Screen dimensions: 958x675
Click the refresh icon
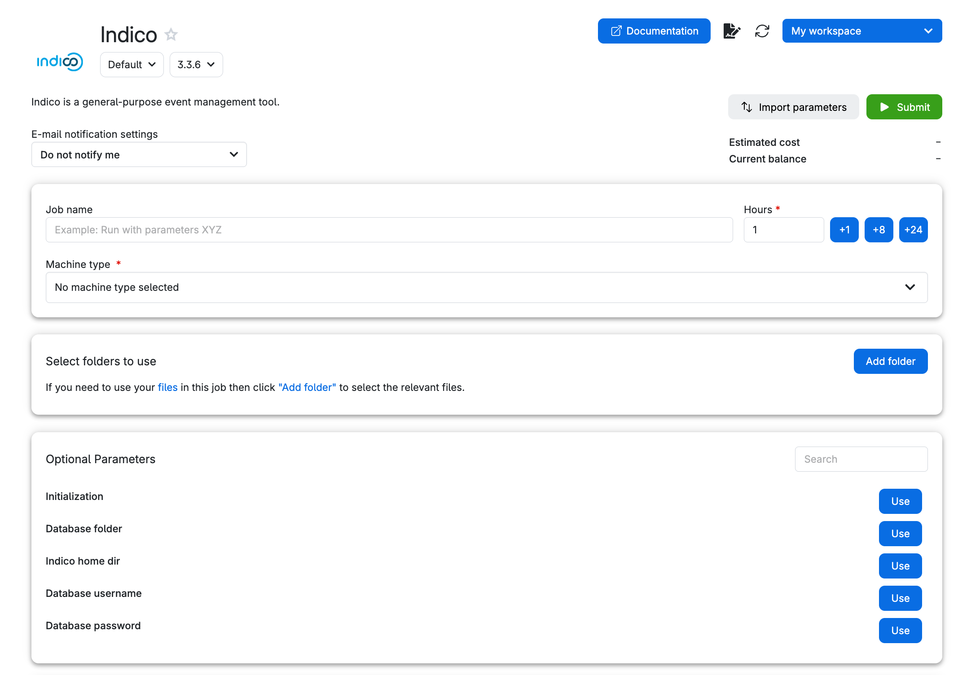[x=762, y=31]
